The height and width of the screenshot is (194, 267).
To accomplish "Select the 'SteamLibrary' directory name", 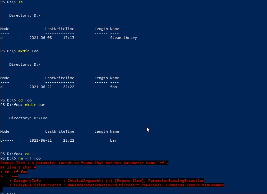I will (124, 38).
